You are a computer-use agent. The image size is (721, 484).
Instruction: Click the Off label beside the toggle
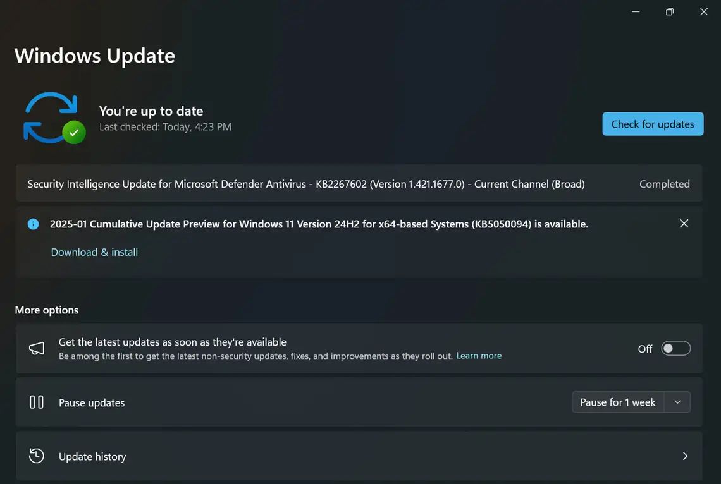[644, 349]
